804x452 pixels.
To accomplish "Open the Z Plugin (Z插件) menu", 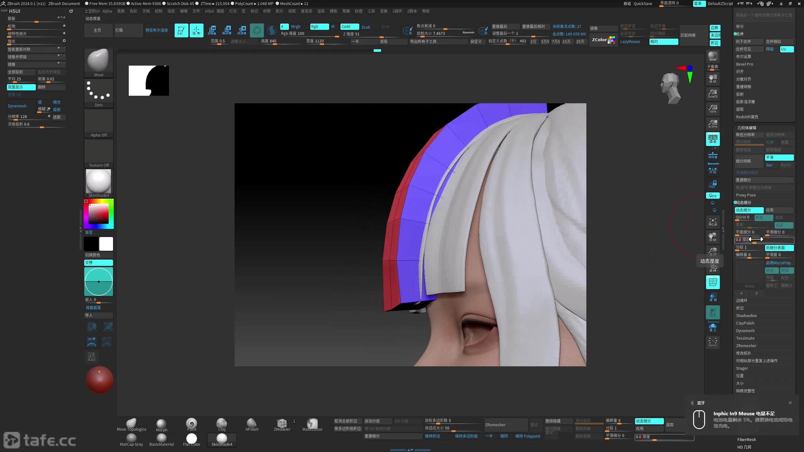I will 397,11.
